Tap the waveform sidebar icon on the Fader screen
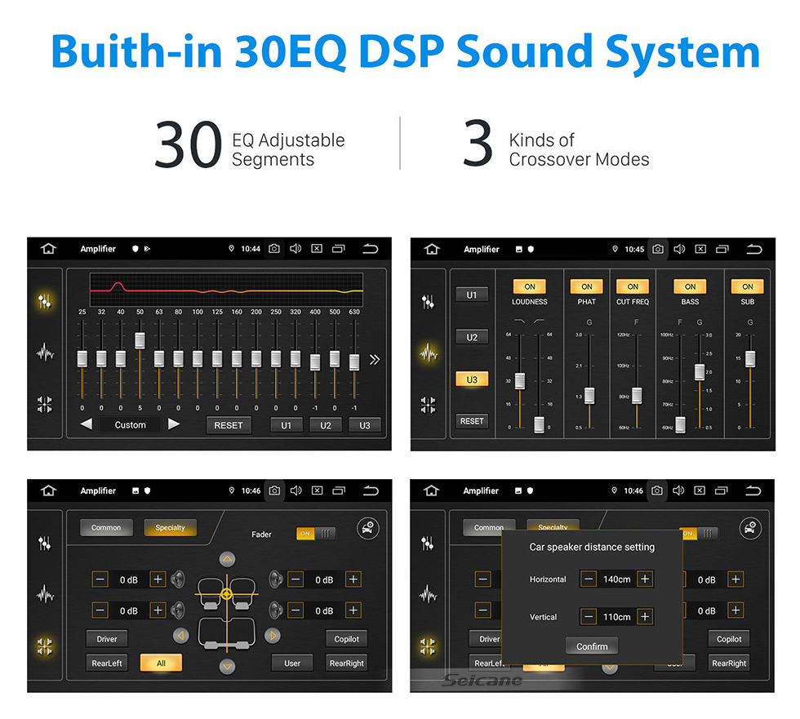This screenshot has width=800, height=719. (45, 595)
